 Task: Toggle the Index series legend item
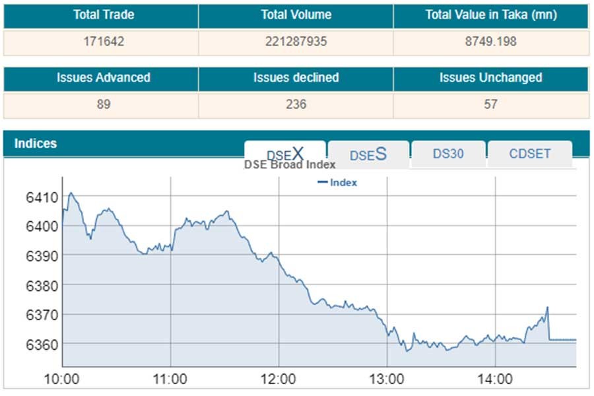point(337,182)
